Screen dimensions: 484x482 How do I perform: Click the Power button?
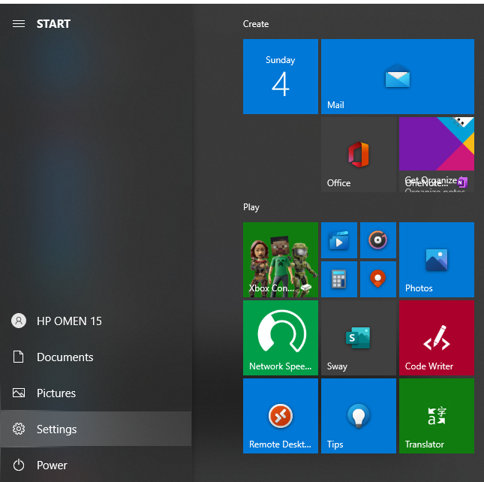click(51, 465)
